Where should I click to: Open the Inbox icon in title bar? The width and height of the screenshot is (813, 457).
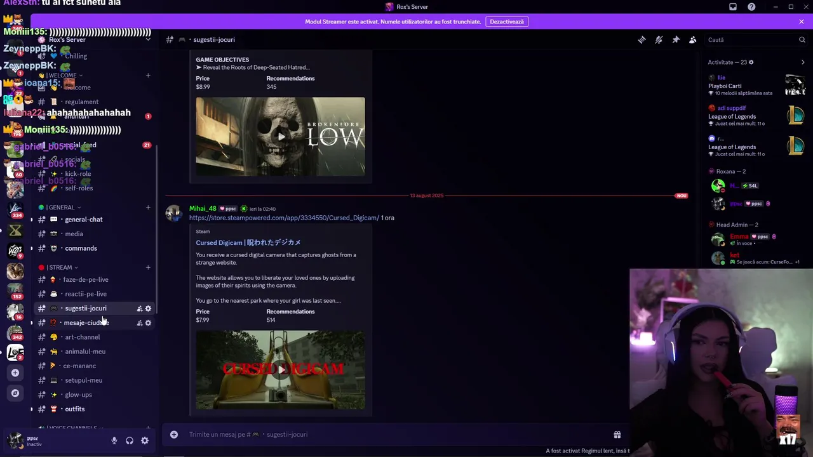pyautogui.click(x=733, y=7)
